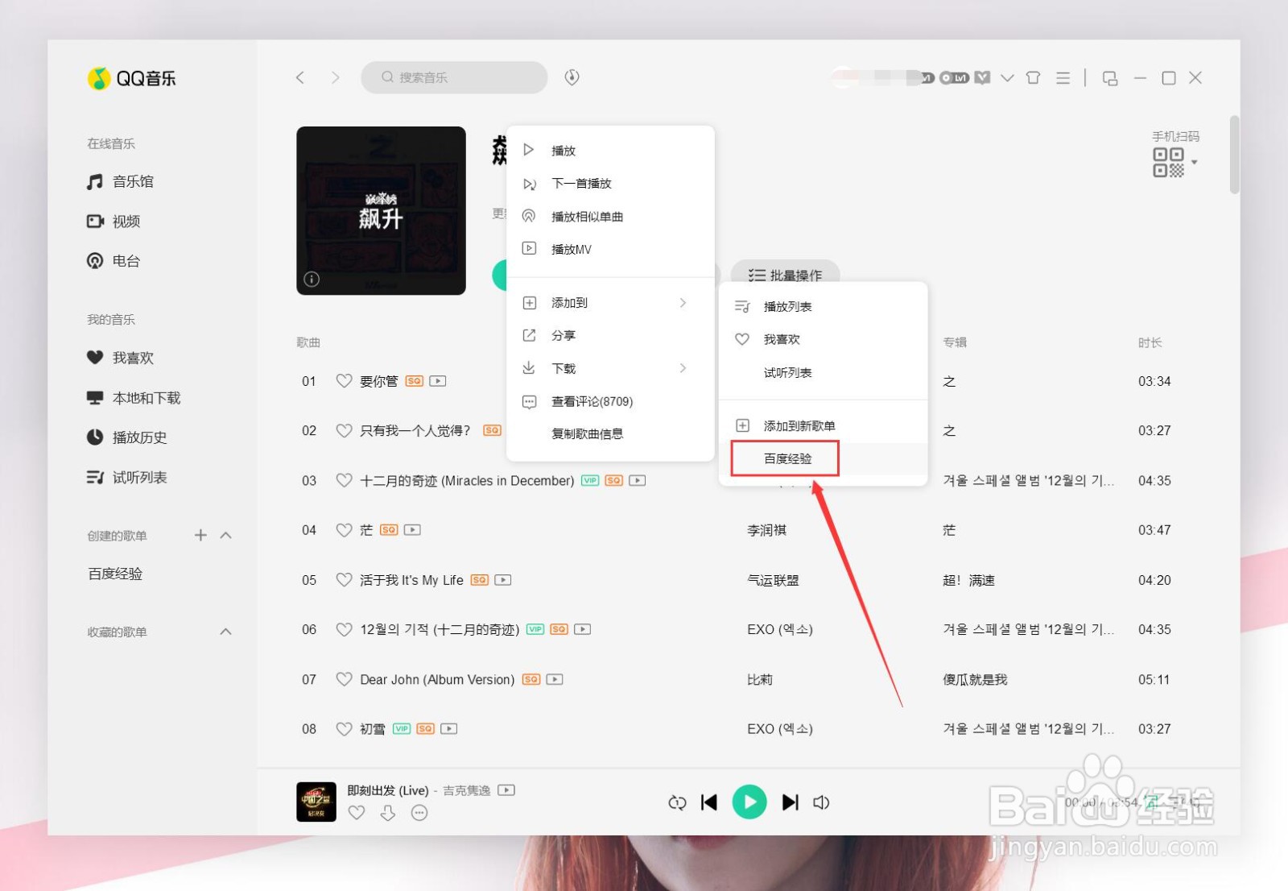Like the song 要你管

click(344, 381)
